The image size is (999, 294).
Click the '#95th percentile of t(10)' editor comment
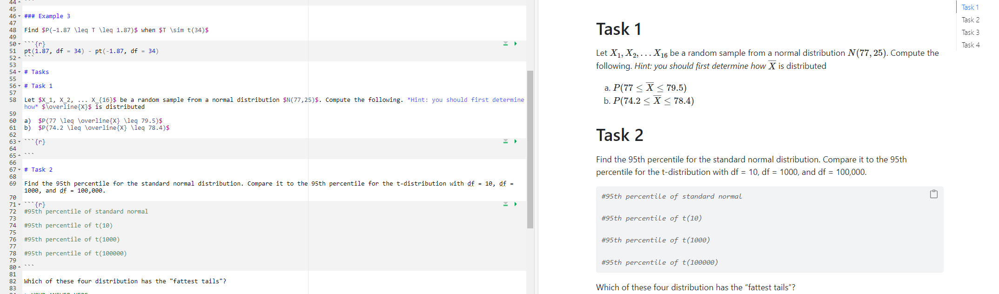click(68, 226)
